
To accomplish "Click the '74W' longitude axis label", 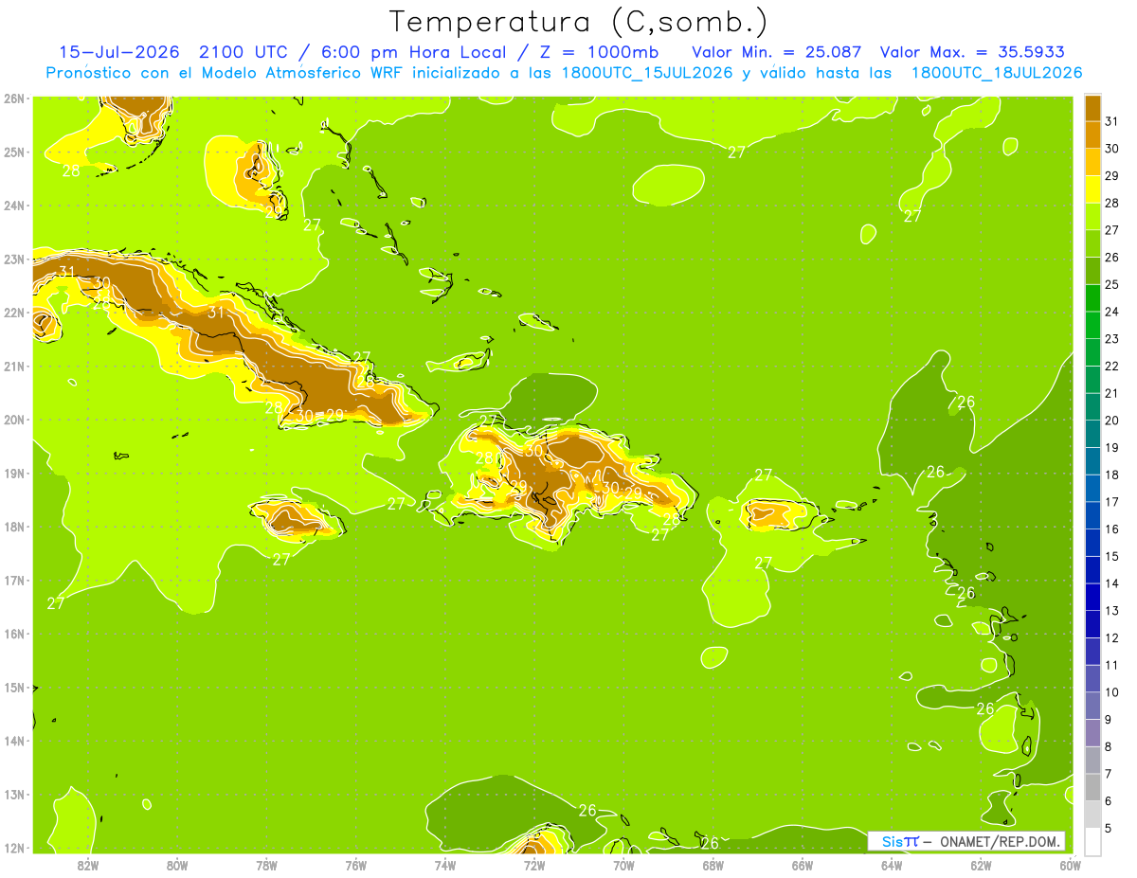I will 445,865.
